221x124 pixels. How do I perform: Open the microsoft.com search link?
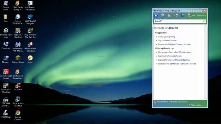175,56
